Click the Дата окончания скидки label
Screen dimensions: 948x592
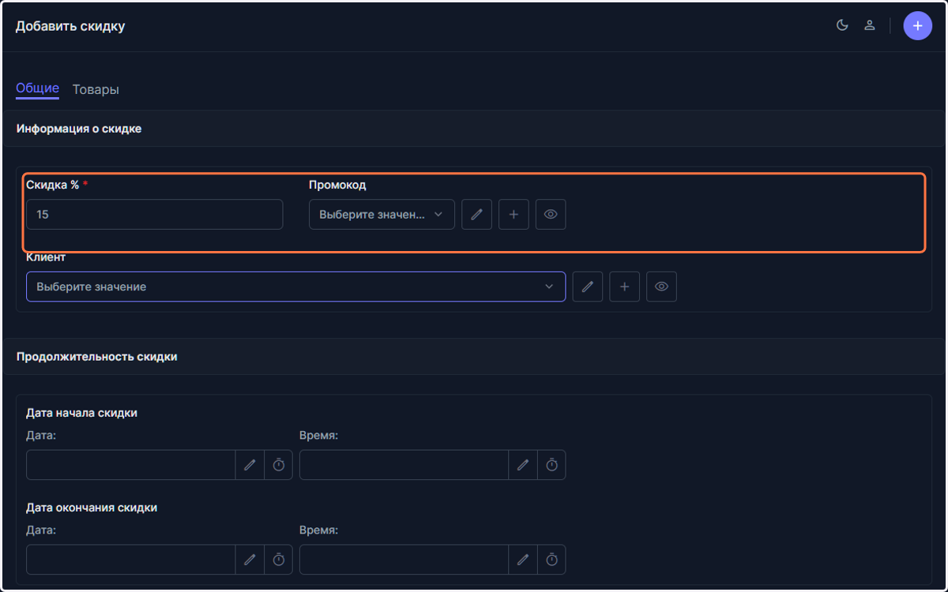coord(92,508)
